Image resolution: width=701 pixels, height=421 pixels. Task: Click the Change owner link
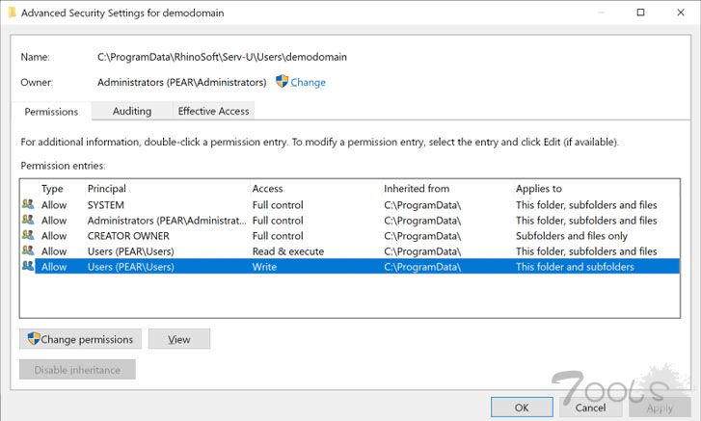pos(308,83)
